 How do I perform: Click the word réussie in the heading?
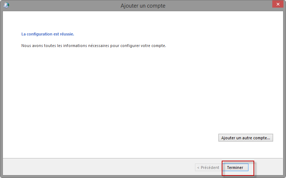click(x=67, y=34)
